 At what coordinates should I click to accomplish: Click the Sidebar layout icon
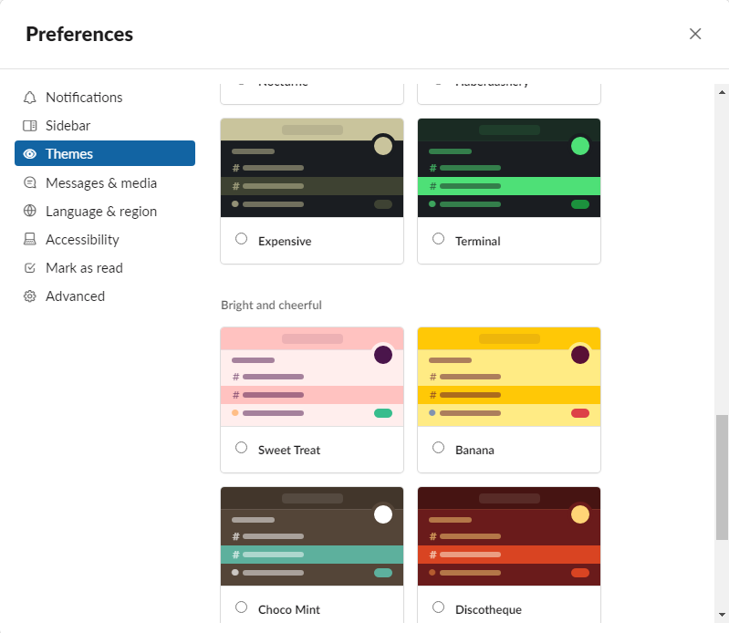30,126
